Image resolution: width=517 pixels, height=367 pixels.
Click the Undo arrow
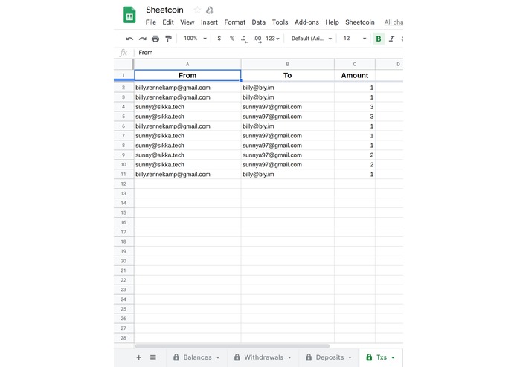129,39
